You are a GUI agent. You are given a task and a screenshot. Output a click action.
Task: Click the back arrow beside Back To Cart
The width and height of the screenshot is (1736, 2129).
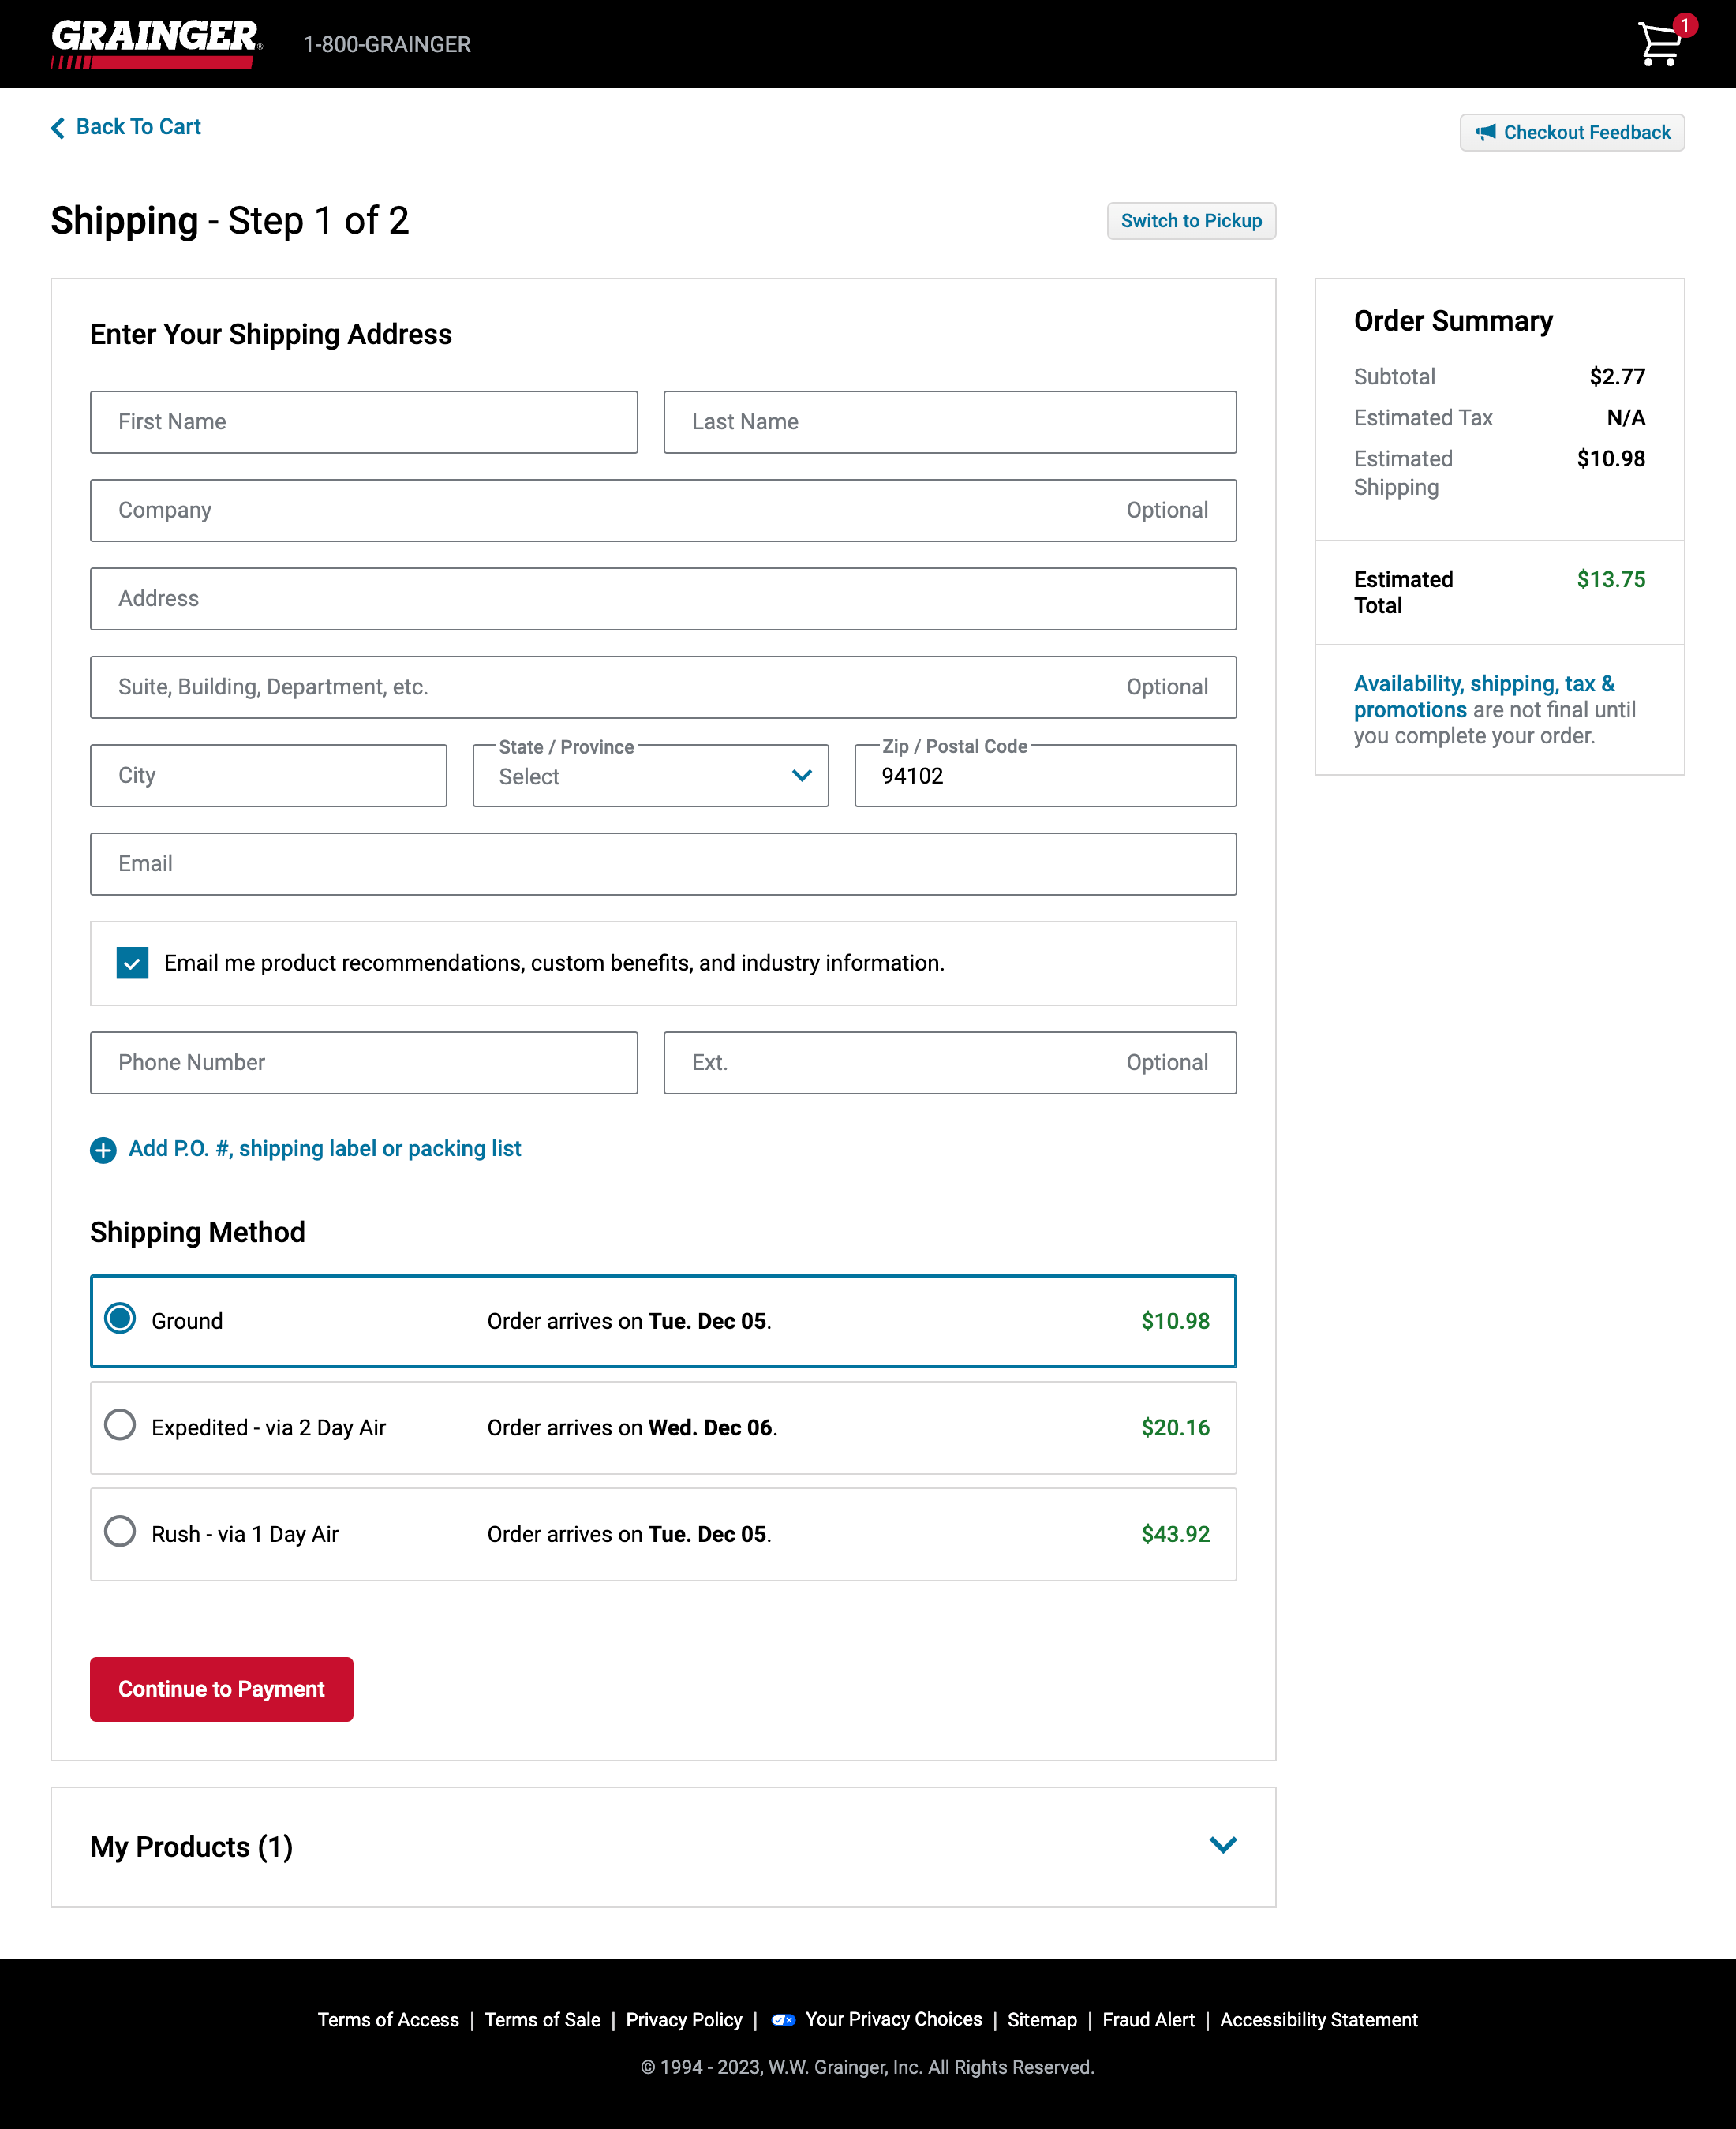click(59, 127)
